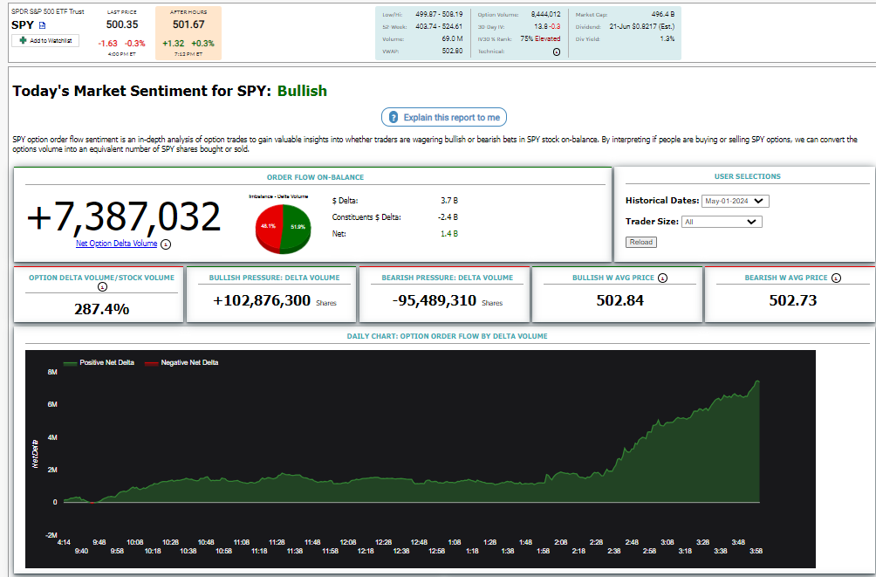Click the VWAP value 502.80
This screenshot has width=876, height=577.
(452, 52)
